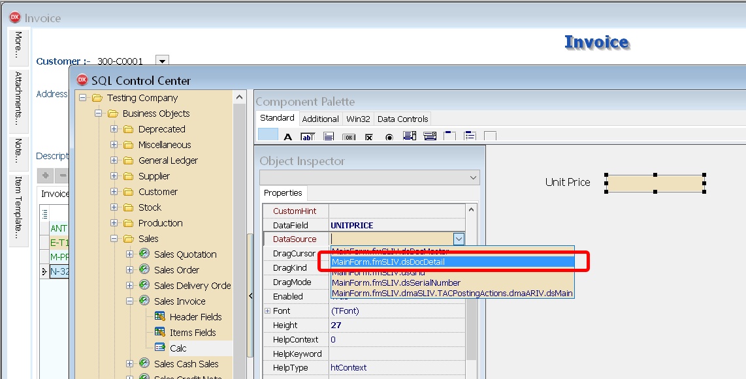Expand the Sales Quotation node
Screen dimensions: 746x379
(130, 254)
